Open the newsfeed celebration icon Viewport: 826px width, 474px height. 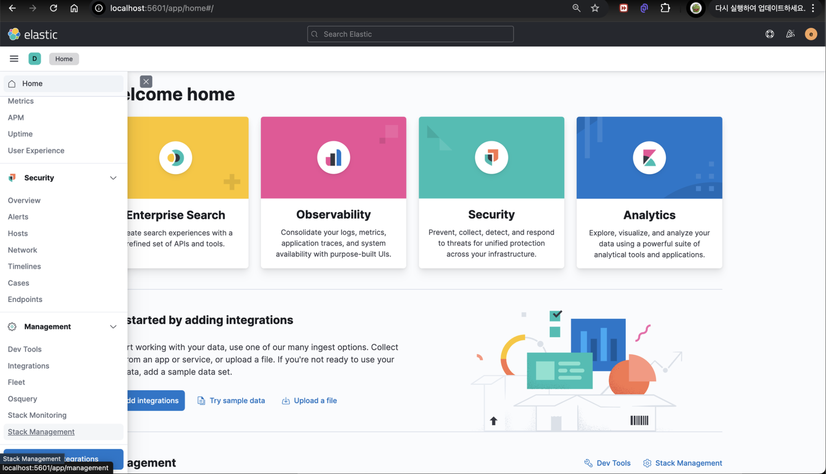[x=790, y=34]
